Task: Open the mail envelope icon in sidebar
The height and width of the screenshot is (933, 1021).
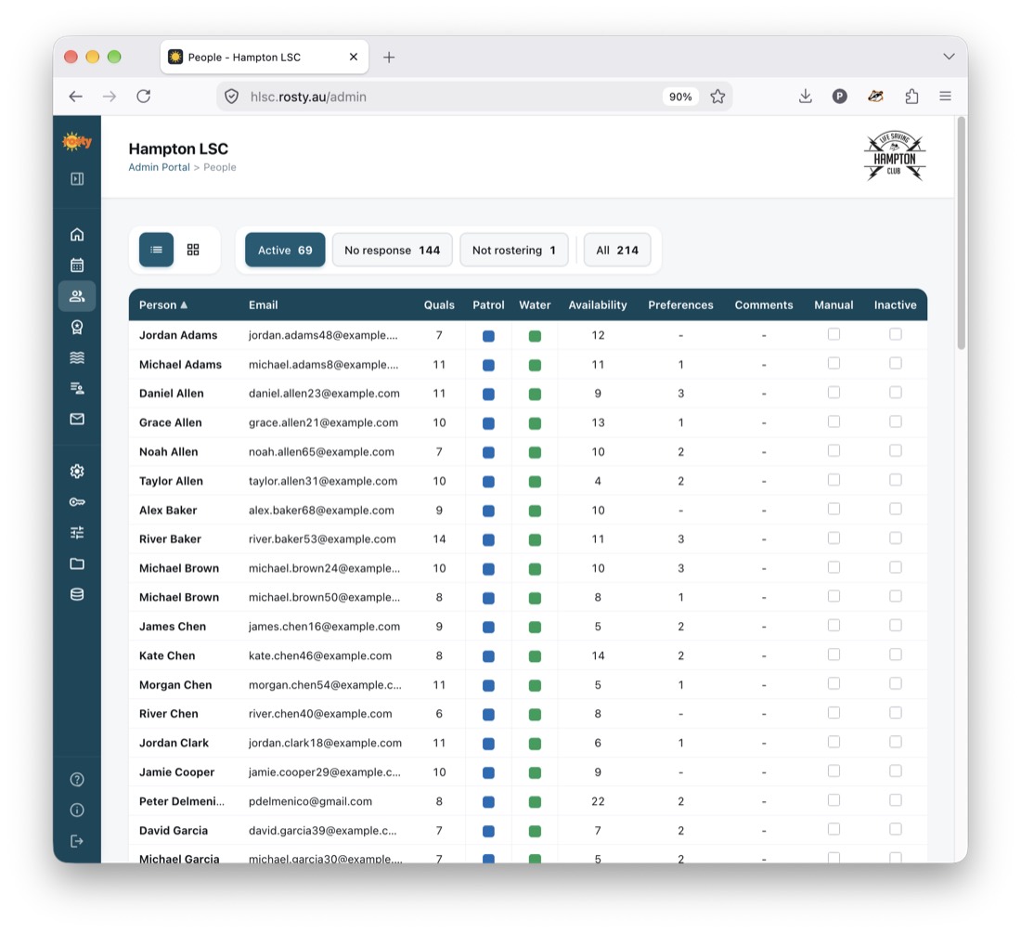Action: tap(77, 419)
